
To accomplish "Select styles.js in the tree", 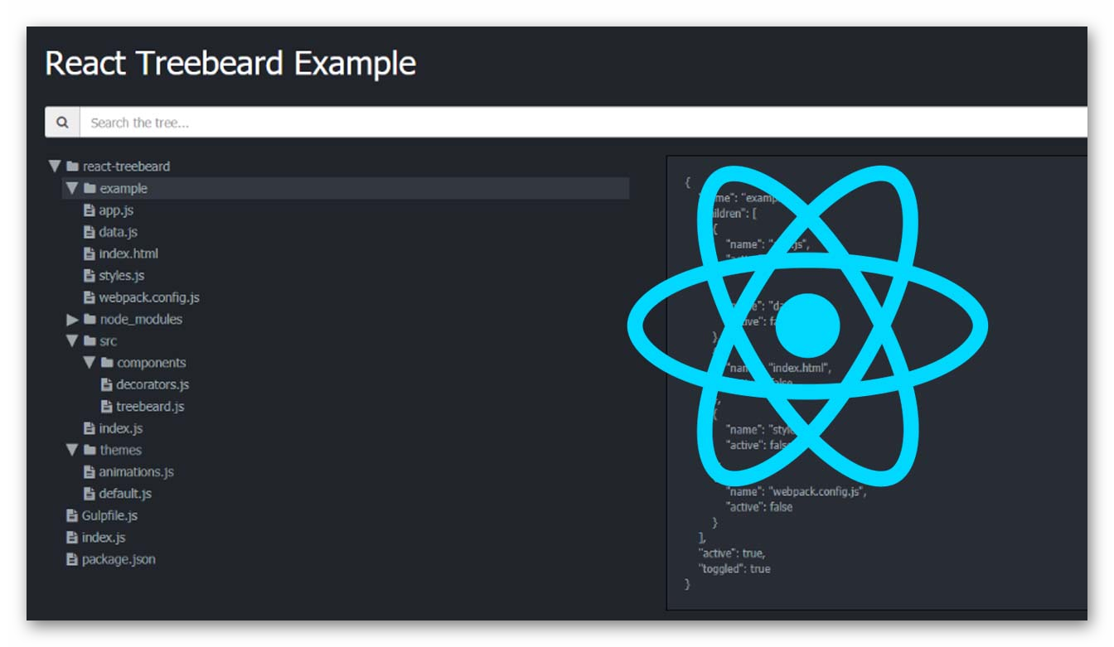I will click(x=122, y=275).
